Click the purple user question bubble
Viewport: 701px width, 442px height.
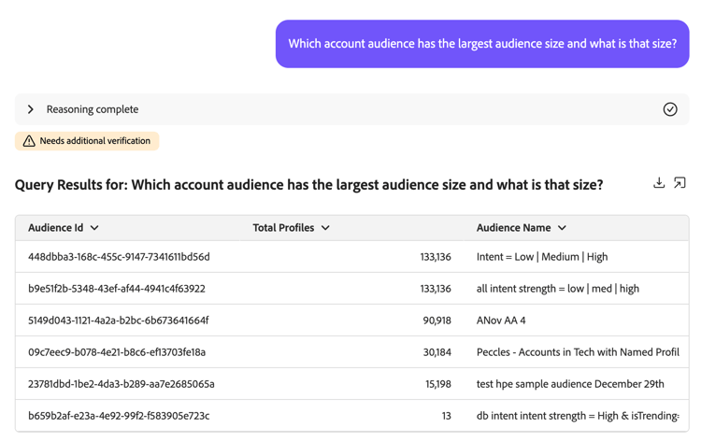(x=482, y=44)
